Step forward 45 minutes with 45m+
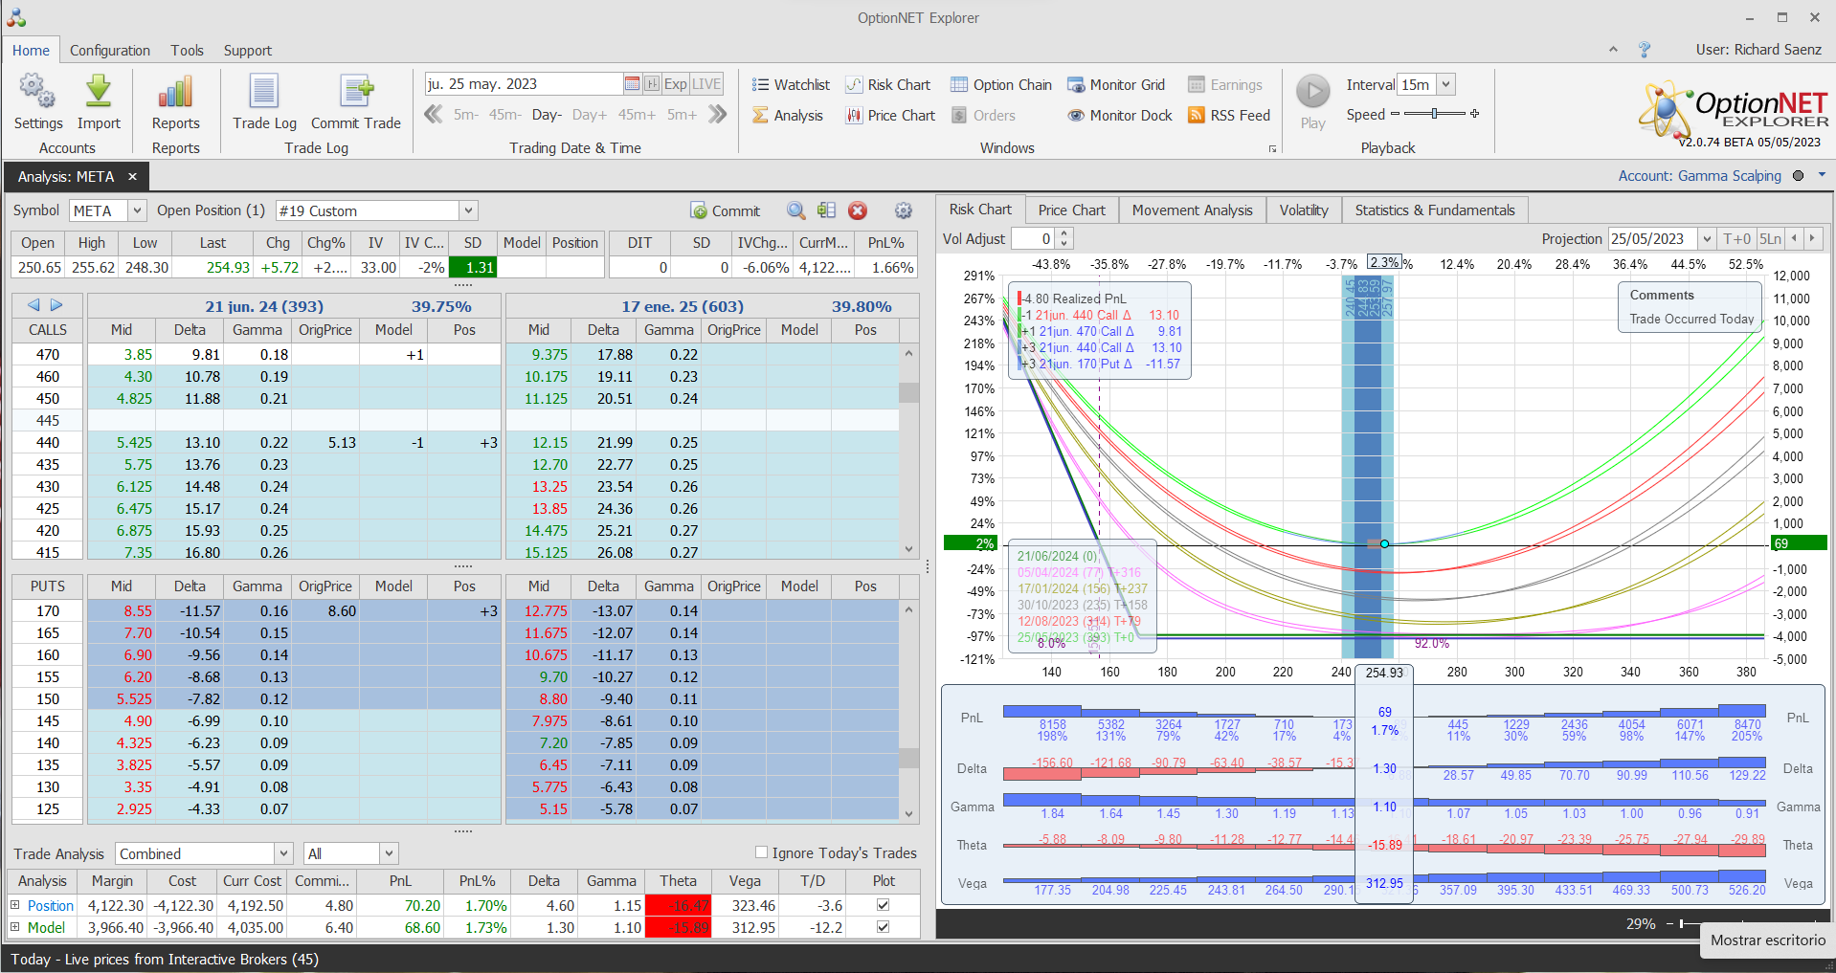 637,115
